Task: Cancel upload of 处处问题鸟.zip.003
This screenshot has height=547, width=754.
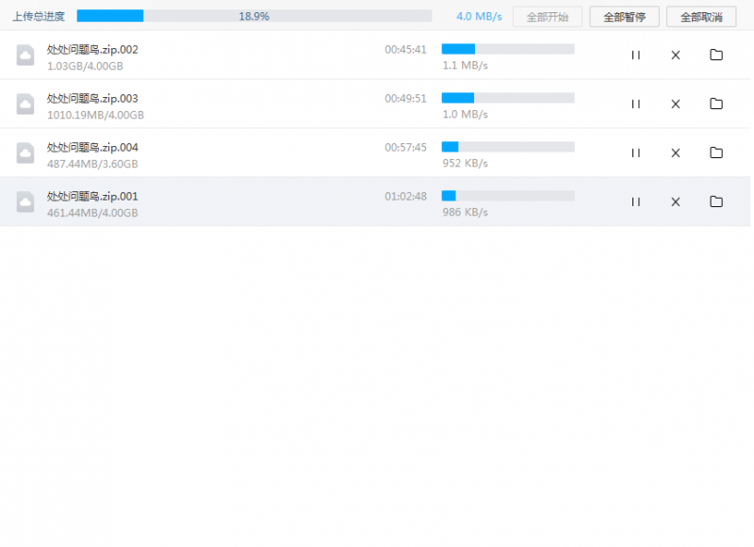Action: coord(675,105)
